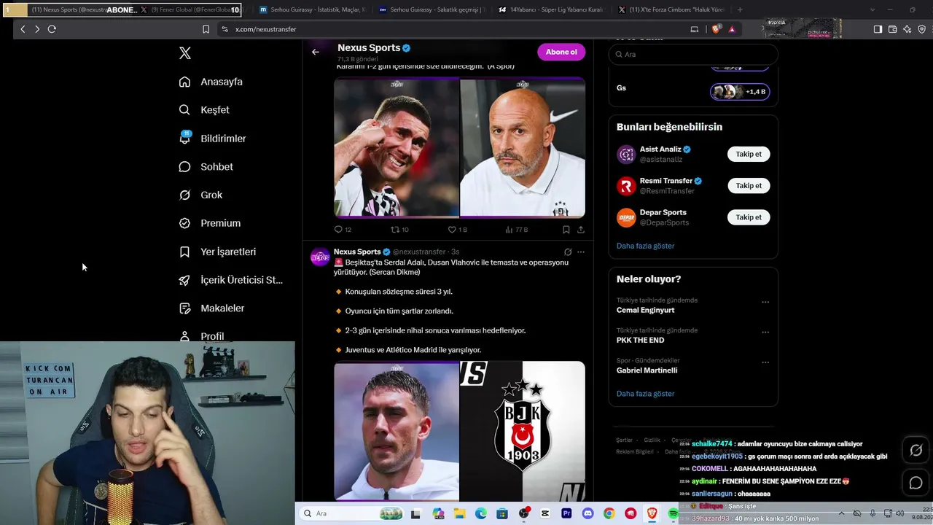Click the Nexus Sports avatar on the Beşiktaş post

coord(320,257)
